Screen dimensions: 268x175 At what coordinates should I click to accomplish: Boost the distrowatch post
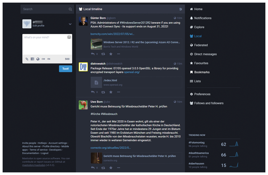pyautogui.click(x=103, y=92)
